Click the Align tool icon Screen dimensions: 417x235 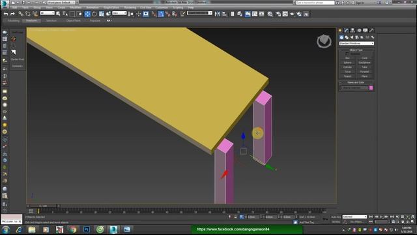[224, 14]
